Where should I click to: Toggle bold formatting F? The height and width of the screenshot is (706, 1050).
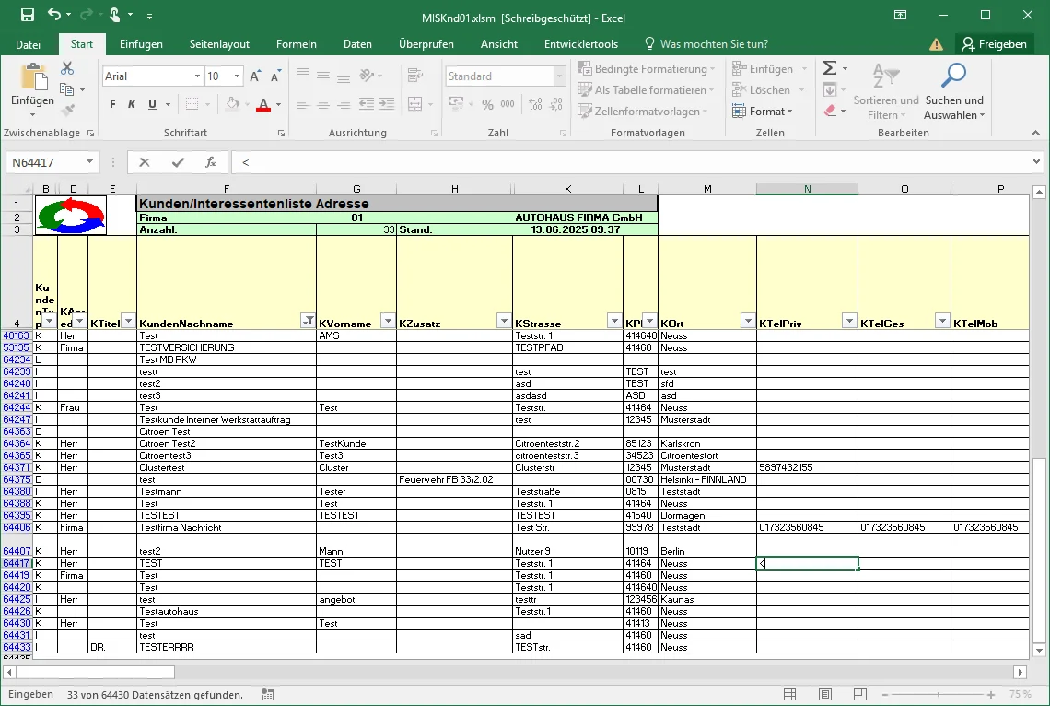[x=112, y=104]
